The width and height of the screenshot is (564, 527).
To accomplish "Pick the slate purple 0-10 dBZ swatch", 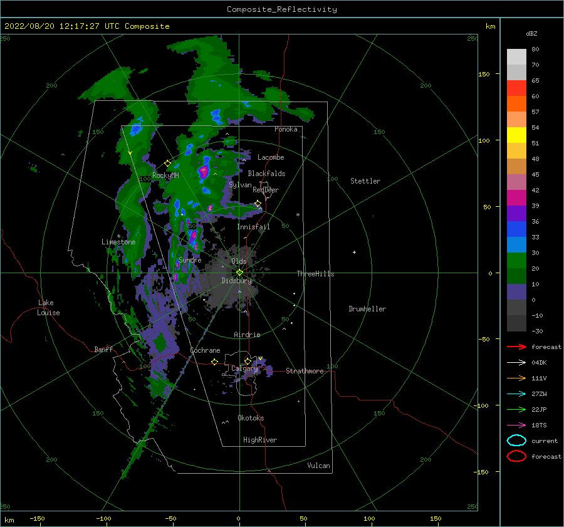I will coord(516,292).
